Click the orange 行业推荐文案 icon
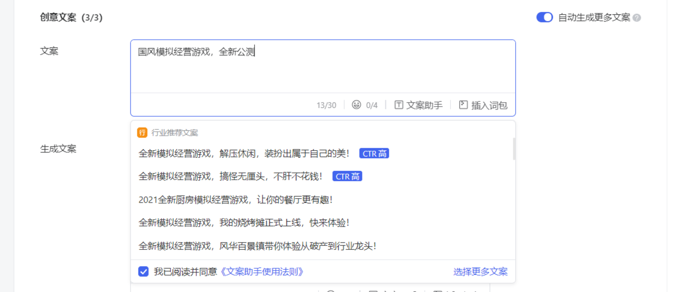 tap(142, 133)
